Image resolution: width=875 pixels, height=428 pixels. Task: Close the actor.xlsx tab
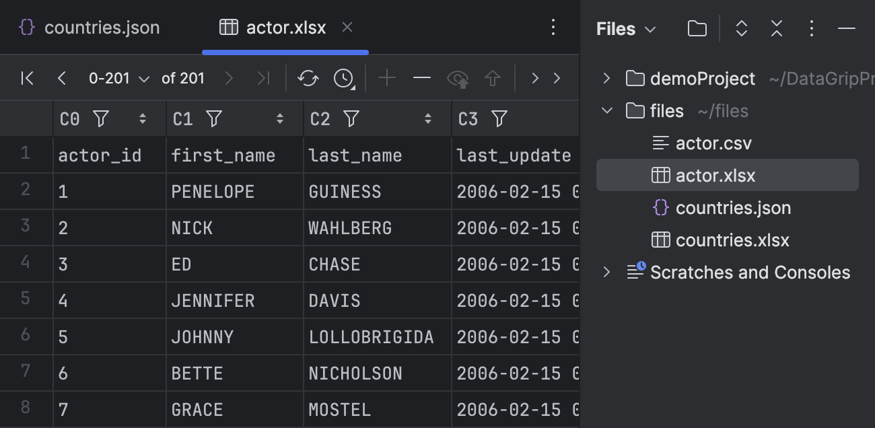click(x=347, y=28)
